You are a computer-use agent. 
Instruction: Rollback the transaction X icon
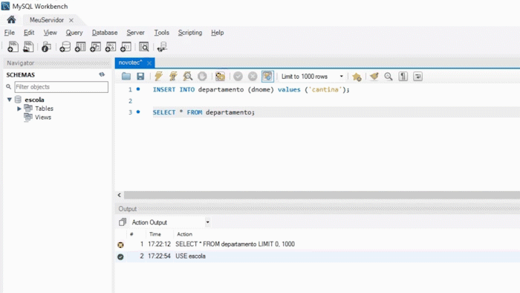point(253,77)
